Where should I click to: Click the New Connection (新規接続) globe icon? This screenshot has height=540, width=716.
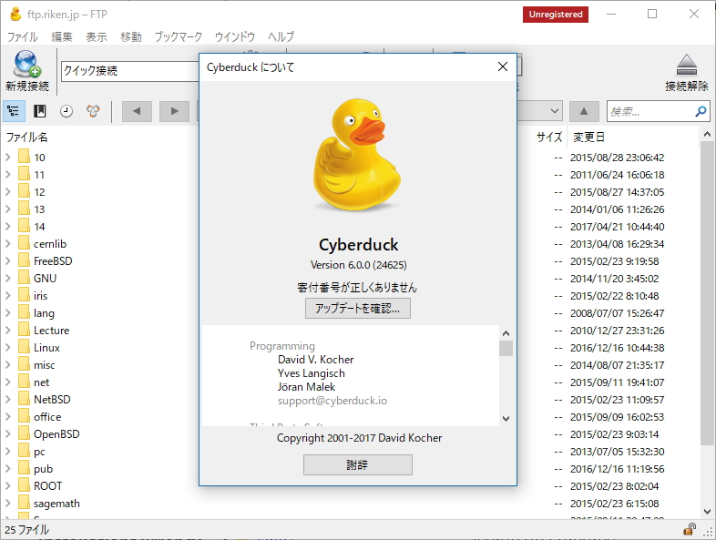tap(27, 64)
